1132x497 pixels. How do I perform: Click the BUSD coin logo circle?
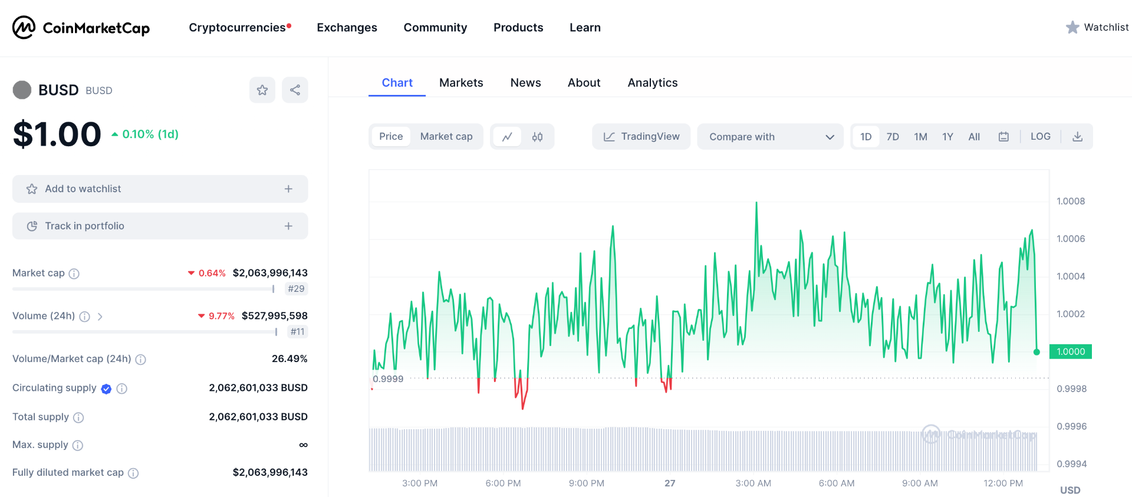(22, 90)
